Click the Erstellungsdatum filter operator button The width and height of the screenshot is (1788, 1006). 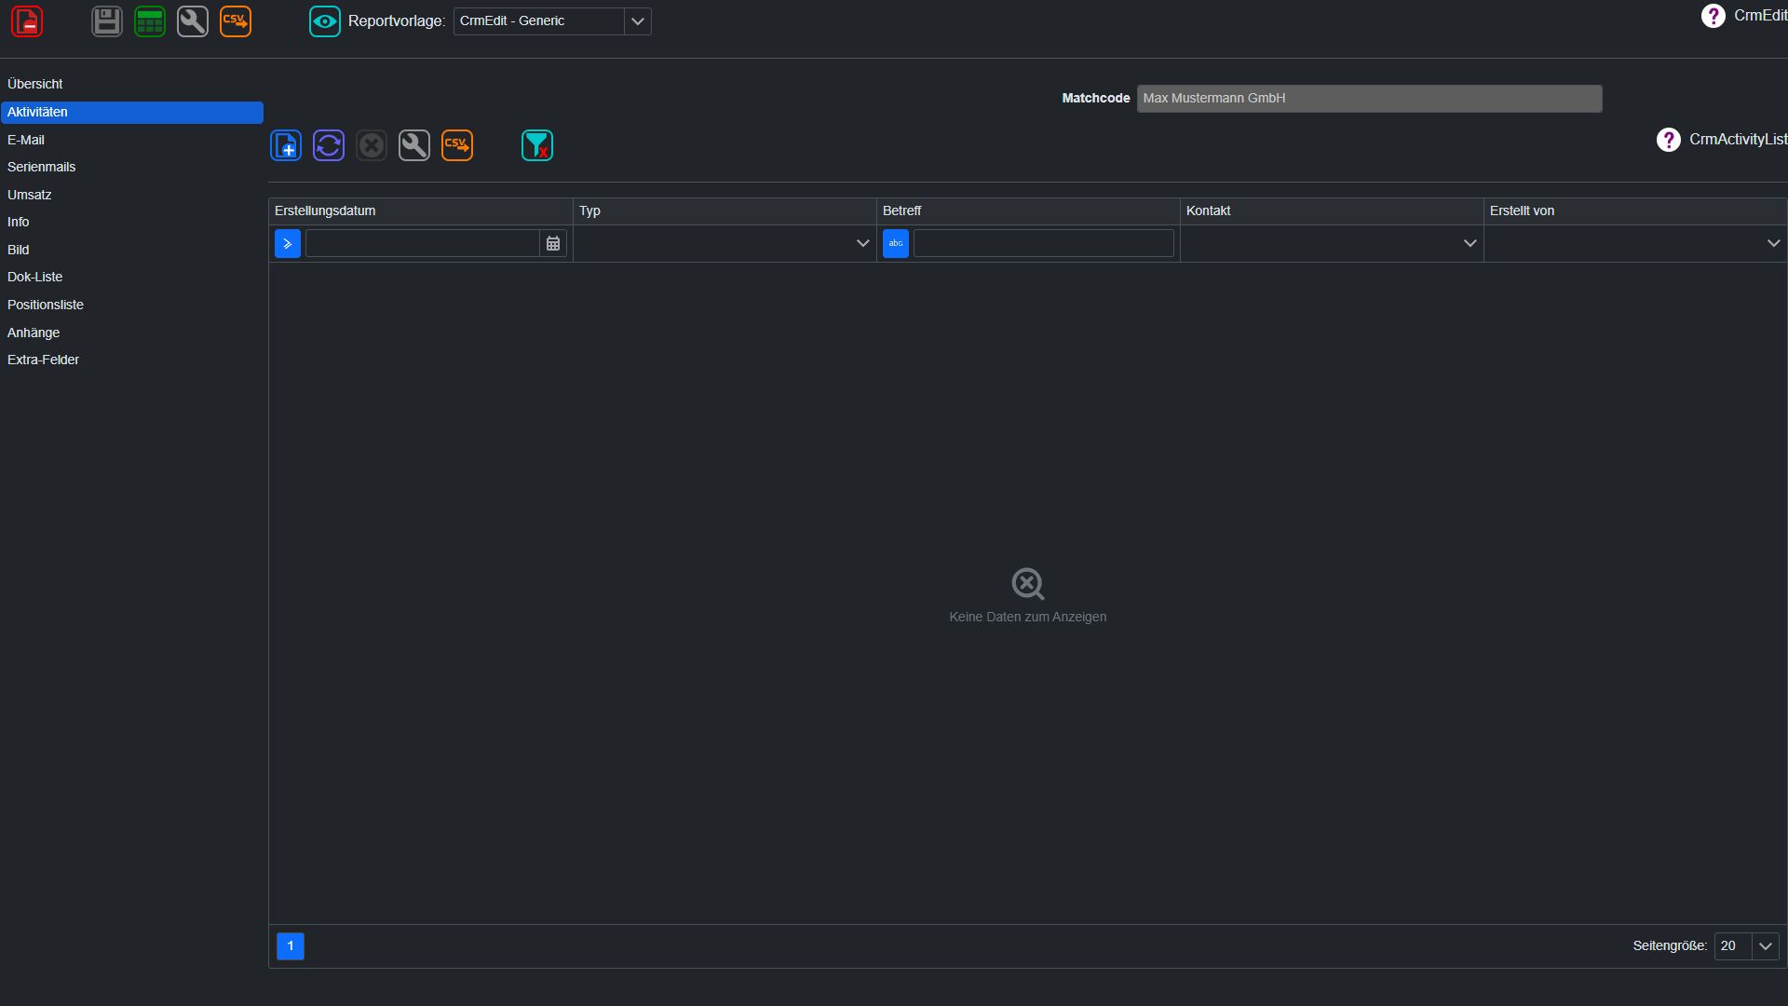[x=288, y=244]
